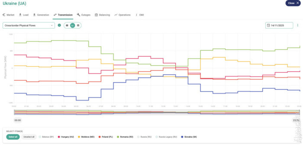Switch to the table view icon
Viewport: 303px width, 145px height.
pos(78,25)
